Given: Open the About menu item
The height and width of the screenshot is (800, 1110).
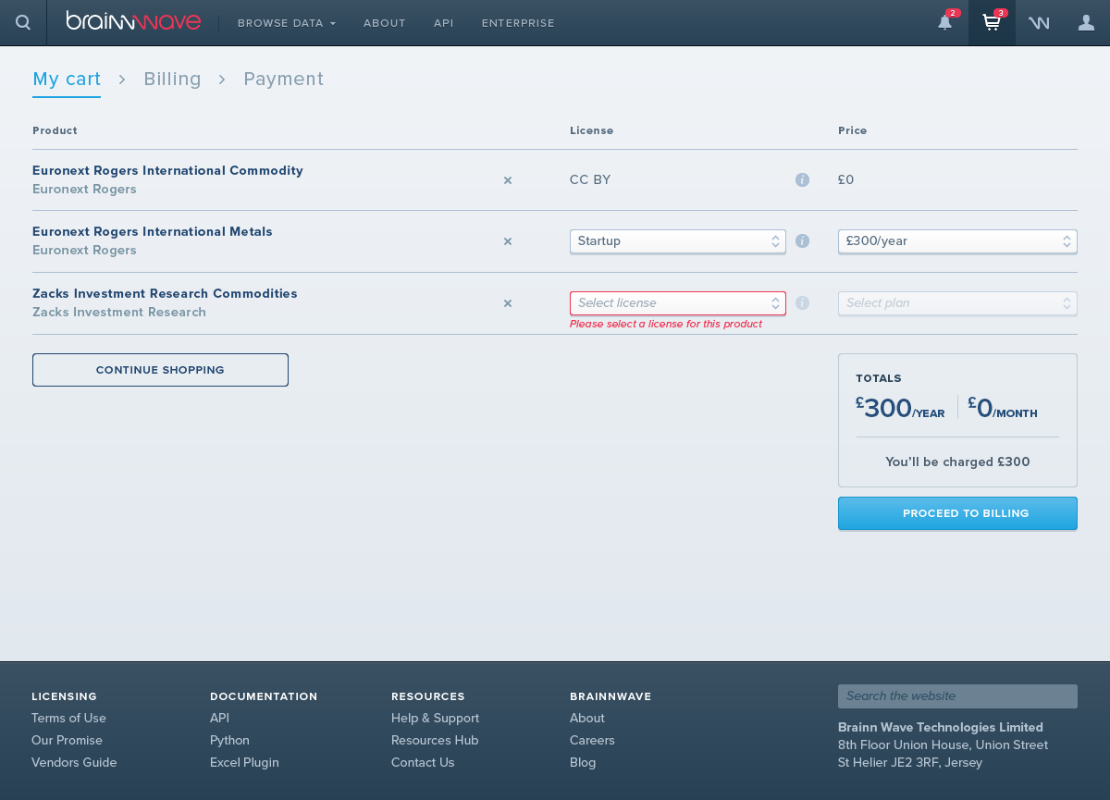Looking at the screenshot, I should tap(385, 23).
